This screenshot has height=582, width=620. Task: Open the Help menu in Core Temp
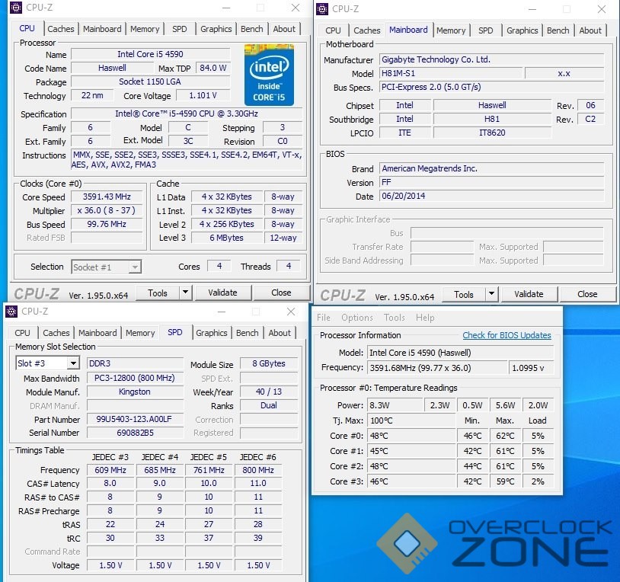pyautogui.click(x=425, y=318)
